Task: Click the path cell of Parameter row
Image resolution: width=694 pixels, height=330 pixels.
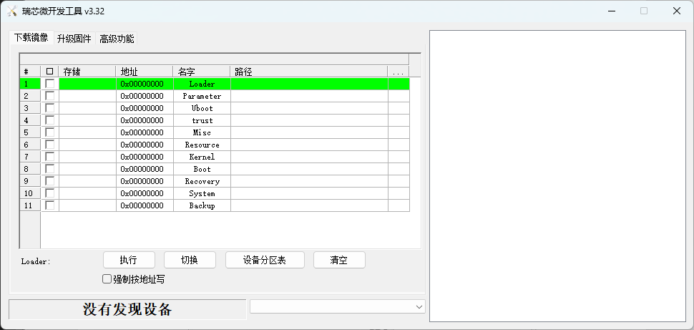Action: [x=309, y=96]
